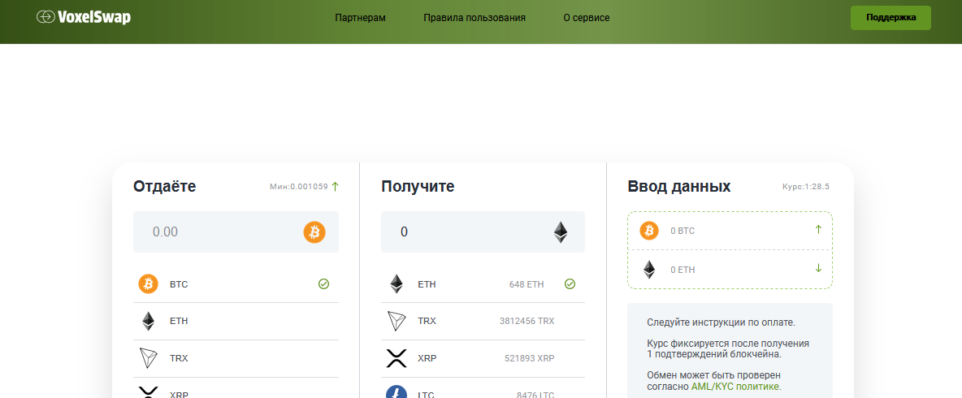Image resolution: width=962 pixels, height=398 pixels.
Task: Open Правила пользования page
Action: 474,18
